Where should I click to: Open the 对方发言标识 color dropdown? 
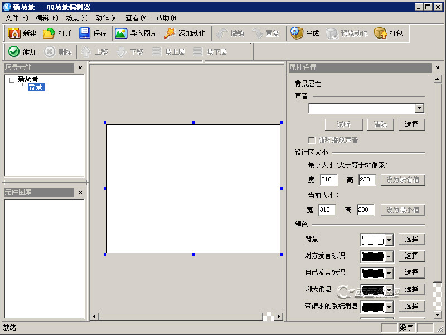tap(389, 257)
